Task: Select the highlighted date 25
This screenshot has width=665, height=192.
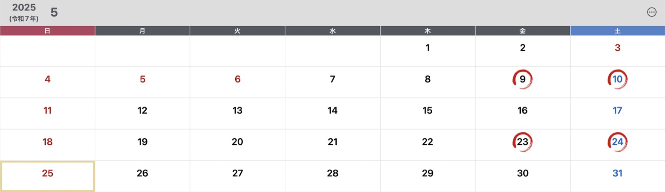Action: coord(47,176)
